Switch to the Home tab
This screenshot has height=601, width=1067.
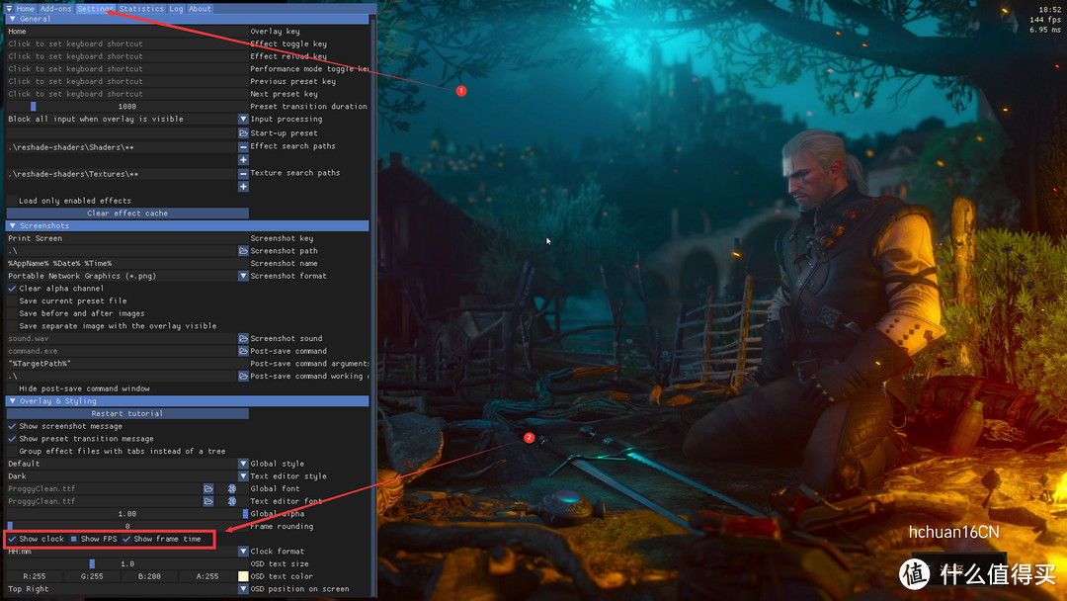click(x=25, y=9)
